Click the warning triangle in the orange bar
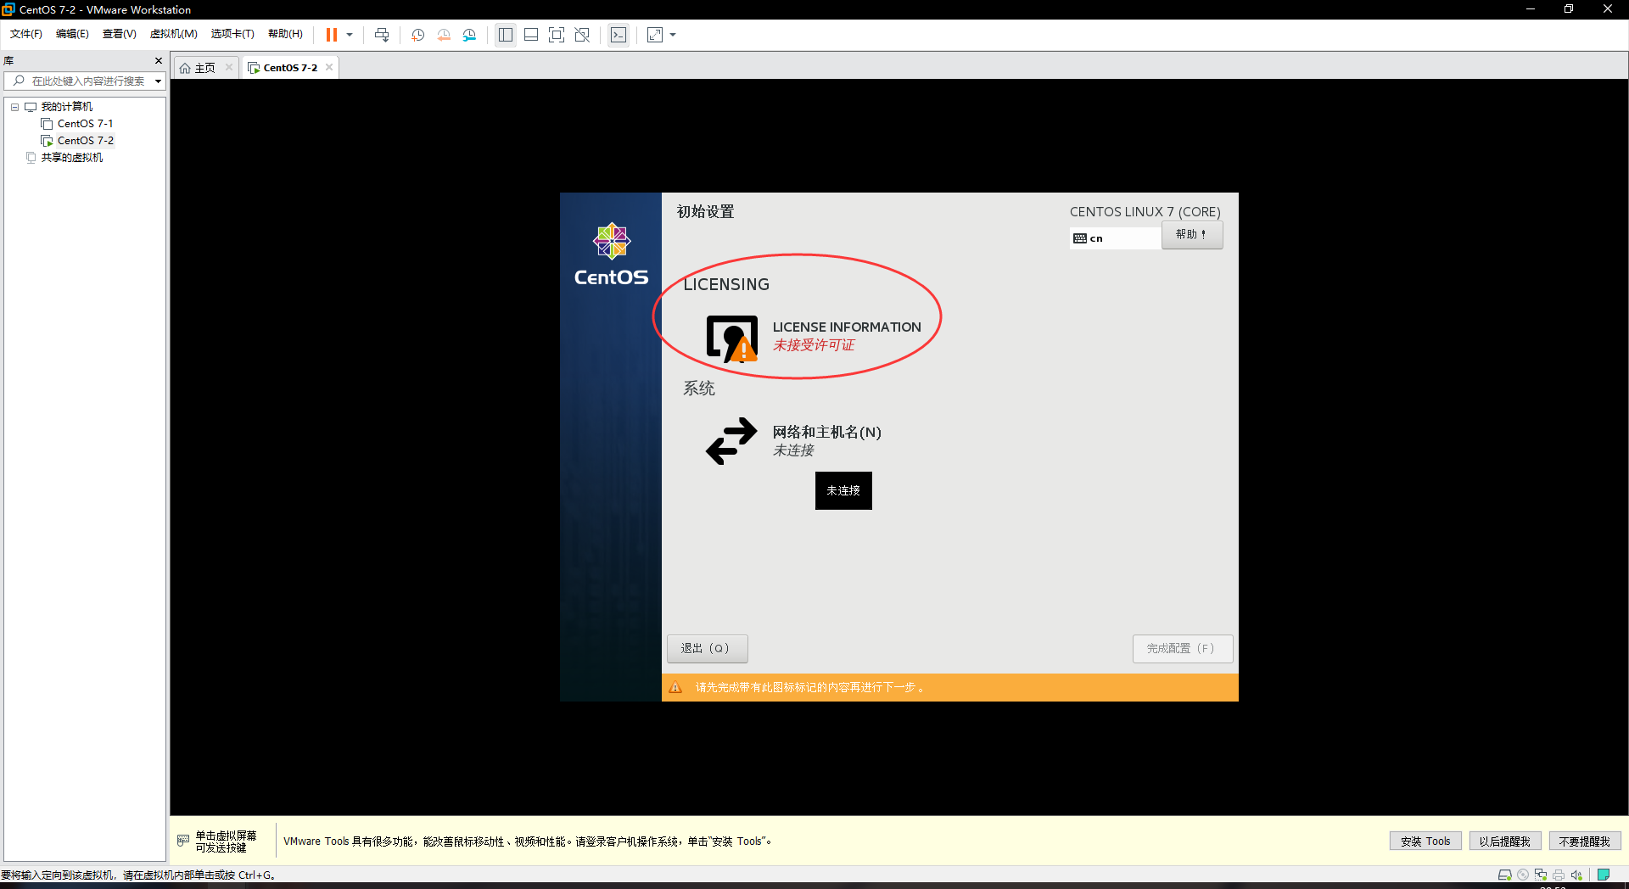The height and width of the screenshot is (889, 1629). click(x=675, y=687)
